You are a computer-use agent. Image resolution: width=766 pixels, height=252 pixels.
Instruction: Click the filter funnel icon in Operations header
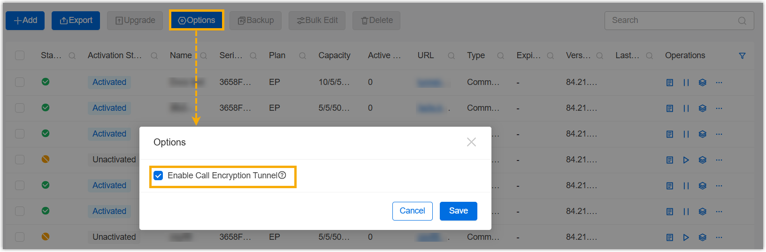742,56
